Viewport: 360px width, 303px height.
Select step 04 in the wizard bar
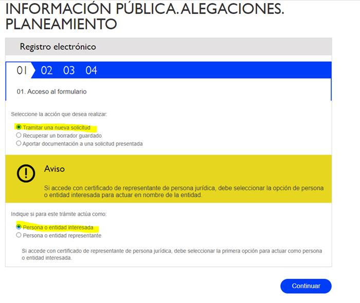(x=92, y=70)
